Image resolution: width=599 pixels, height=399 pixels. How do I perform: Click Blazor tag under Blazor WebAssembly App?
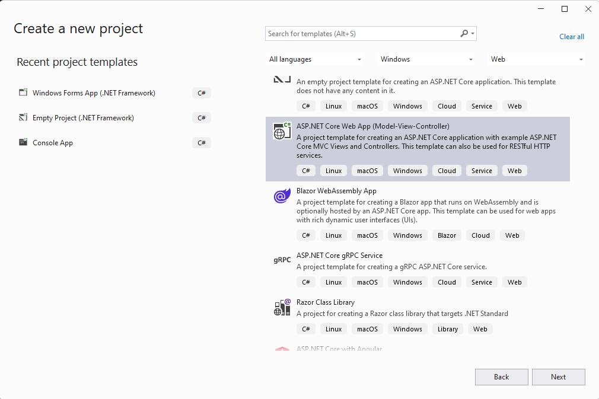click(447, 235)
